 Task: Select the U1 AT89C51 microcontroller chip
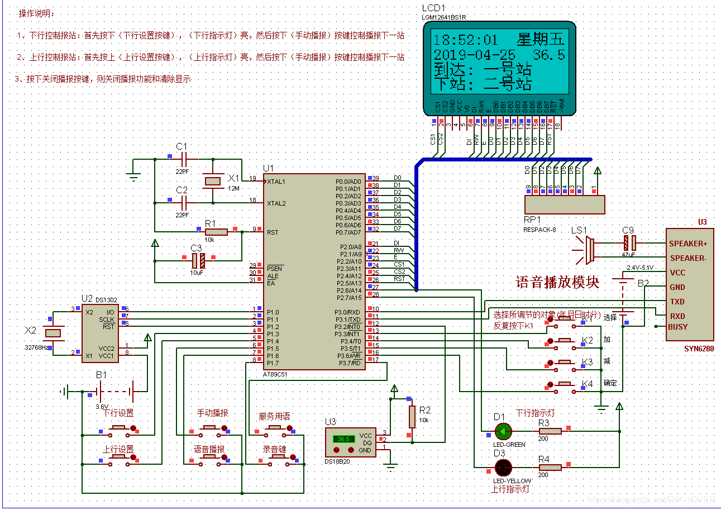coord(314,271)
